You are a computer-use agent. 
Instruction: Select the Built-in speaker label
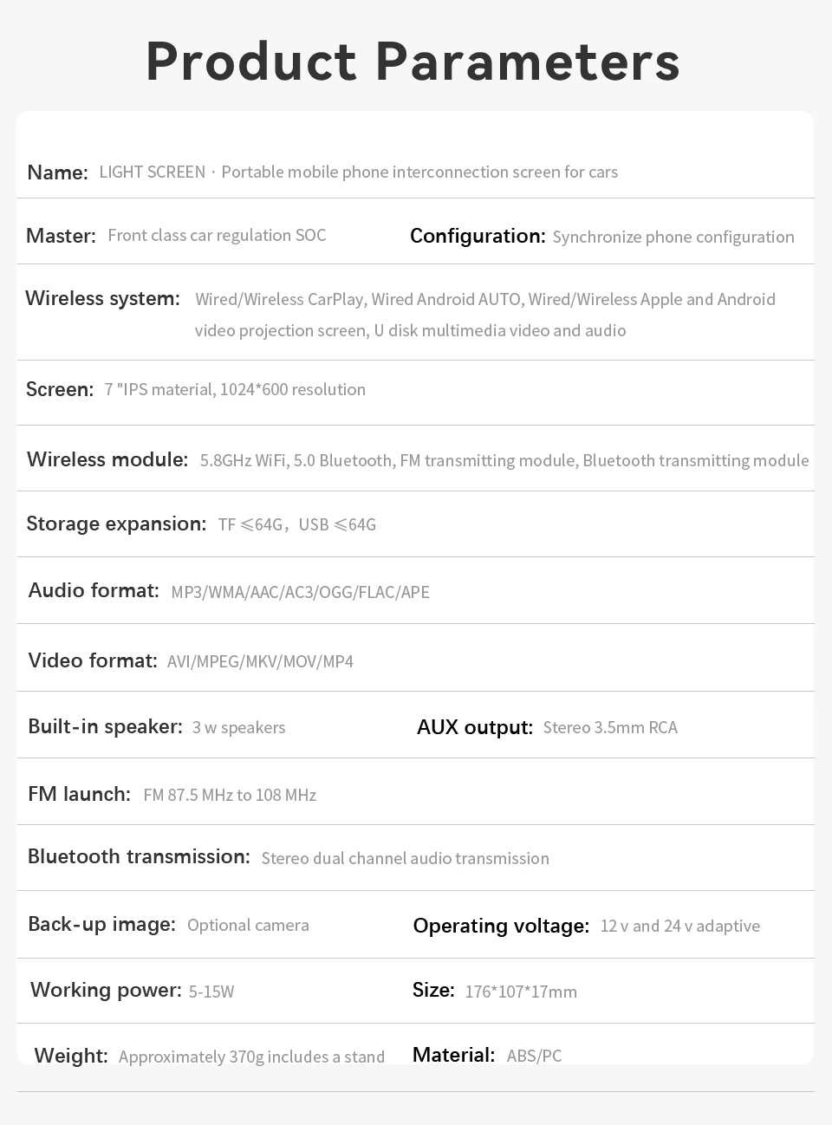tap(105, 726)
